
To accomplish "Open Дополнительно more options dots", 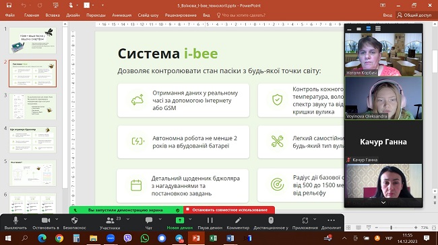I will tap(331, 224).
